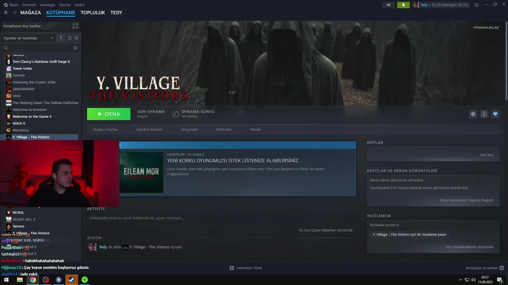
Task: Go back with the left arrow
Action: pos(6,13)
